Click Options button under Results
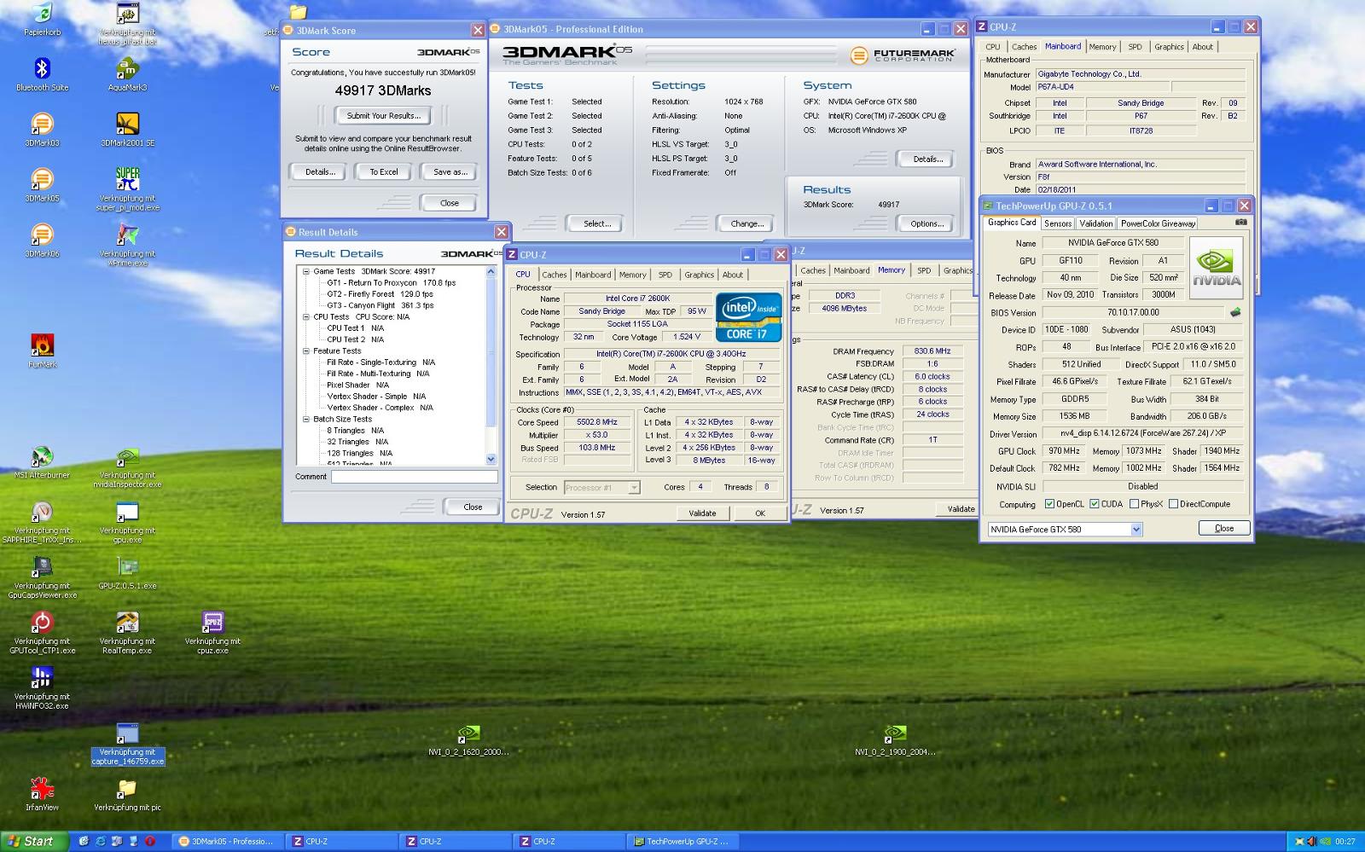Screen dimensions: 1365x852 (926, 223)
